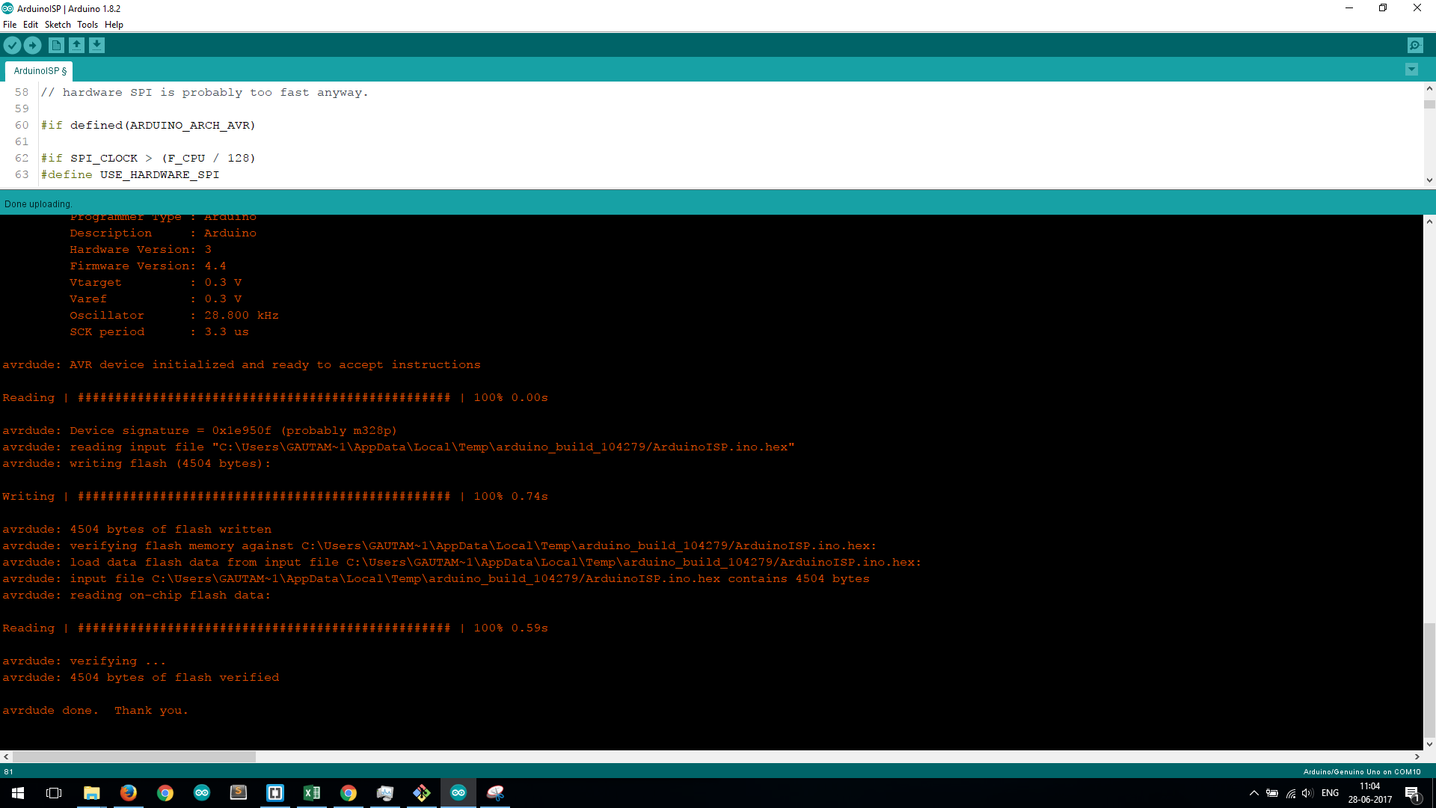Open the File menu
The width and height of the screenshot is (1436, 808).
click(10, 25)
